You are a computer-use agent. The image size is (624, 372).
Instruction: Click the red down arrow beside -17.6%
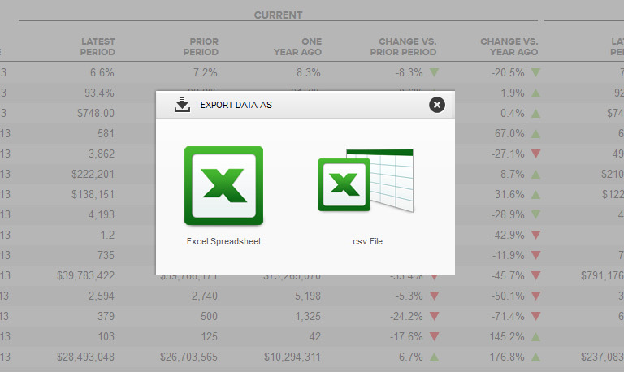point(434,336)
